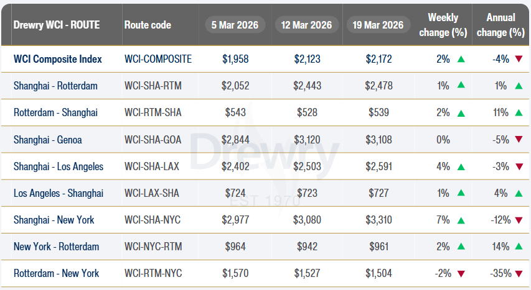Click the red annual arrow for Shanghai - Los Angeles

[519, 166]
